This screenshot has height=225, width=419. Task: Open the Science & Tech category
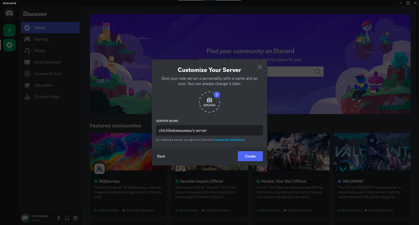tap(50, 74)
